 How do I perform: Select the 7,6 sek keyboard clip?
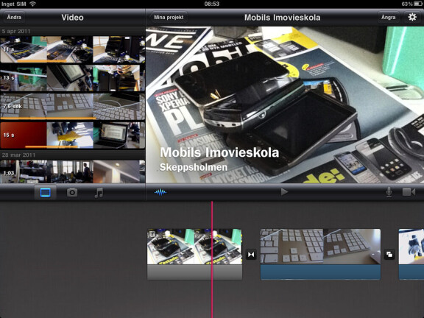[72, 107]
